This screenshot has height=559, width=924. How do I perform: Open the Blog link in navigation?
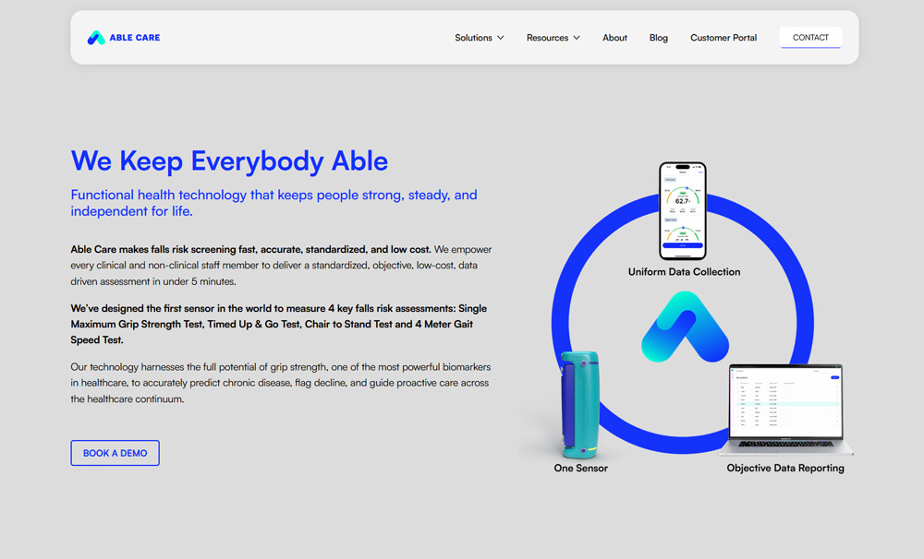pos(659,38)
